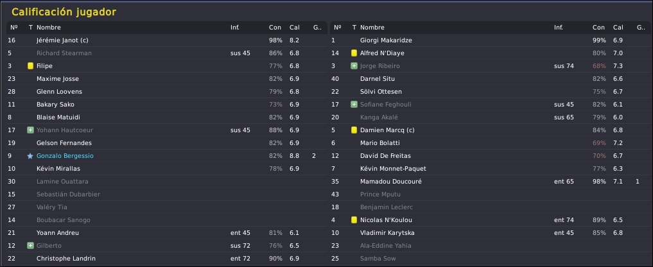
Task: Sort left table by Nombre column
Action: tap(49, 28)
